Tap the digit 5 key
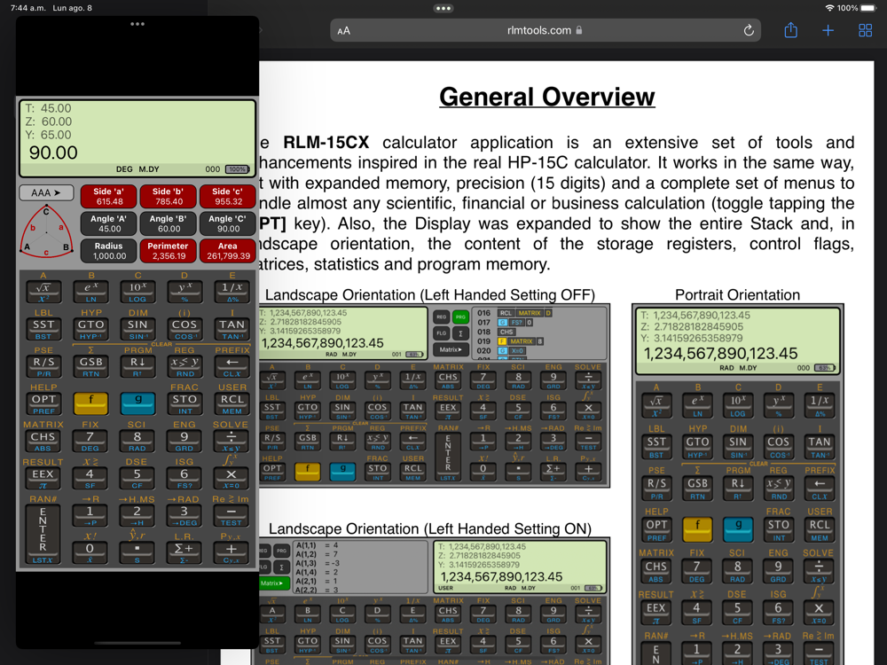 (137, 478)
